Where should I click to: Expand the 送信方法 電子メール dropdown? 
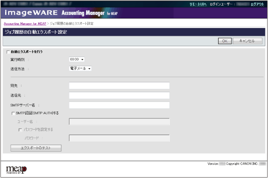80,68
